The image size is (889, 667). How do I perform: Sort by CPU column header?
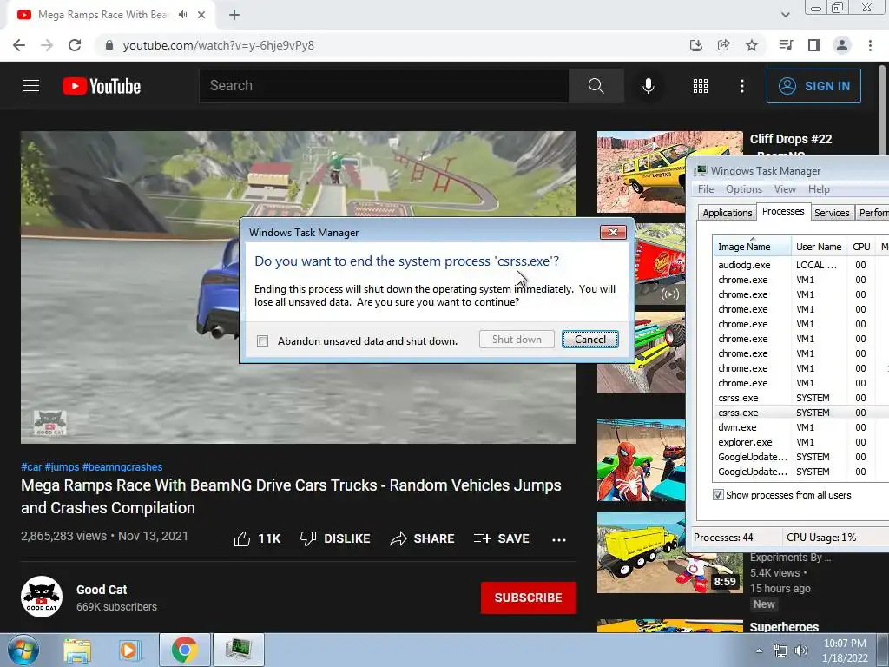coord(861,246)
